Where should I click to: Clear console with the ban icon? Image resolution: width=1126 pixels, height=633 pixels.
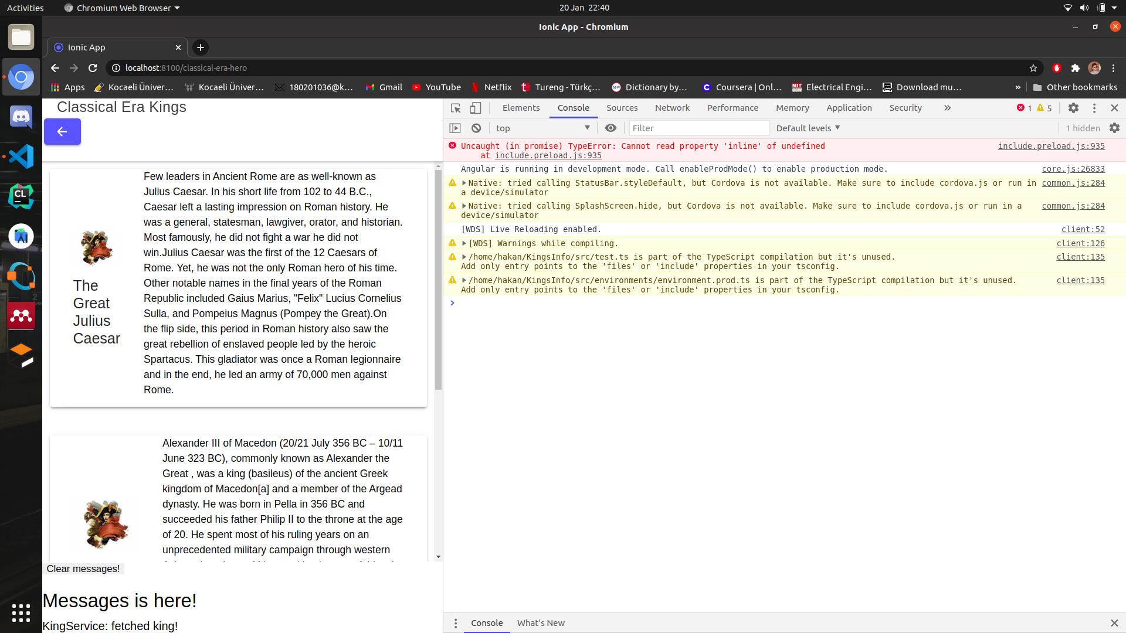[x=476, y=128]
